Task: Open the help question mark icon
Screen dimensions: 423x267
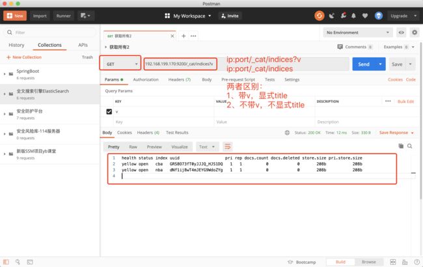Action: coord(416,262)
